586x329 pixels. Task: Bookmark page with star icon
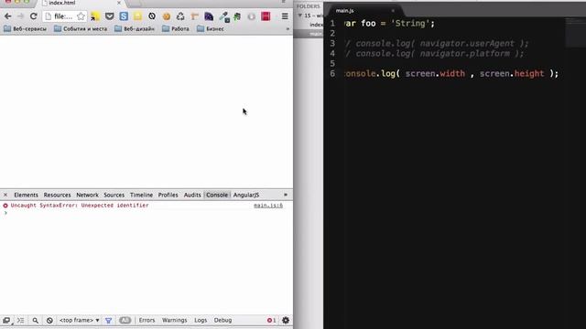[x=81, y=16]
